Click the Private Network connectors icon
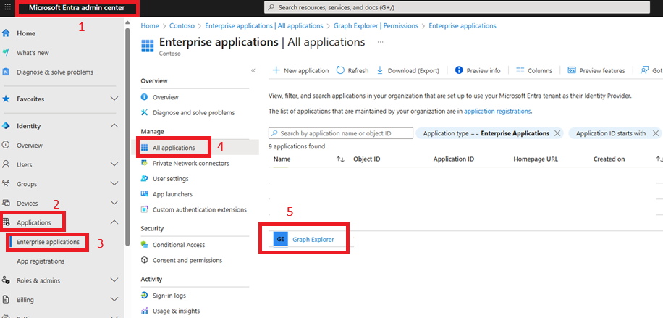Viewport: 663px width, 318px height. (144, 163)
